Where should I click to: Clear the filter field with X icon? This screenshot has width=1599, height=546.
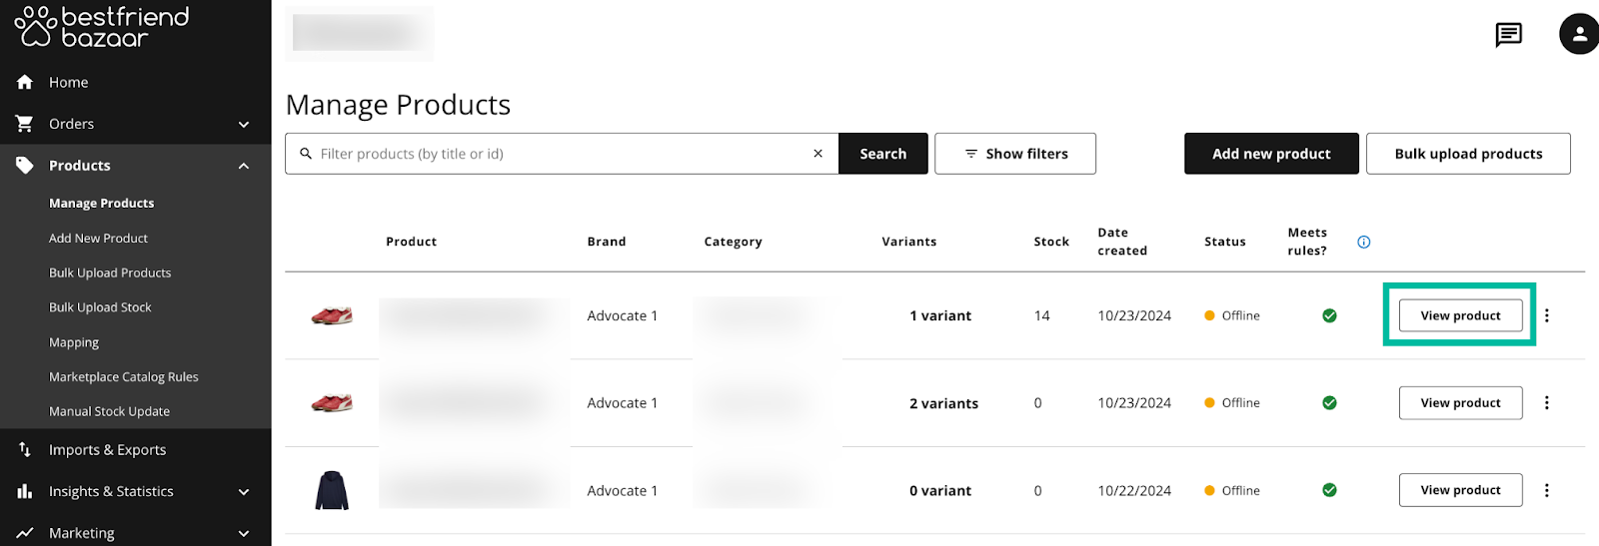[x=817, y=154]
